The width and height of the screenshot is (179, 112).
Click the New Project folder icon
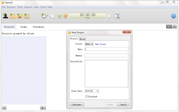(x=13, y=16)
